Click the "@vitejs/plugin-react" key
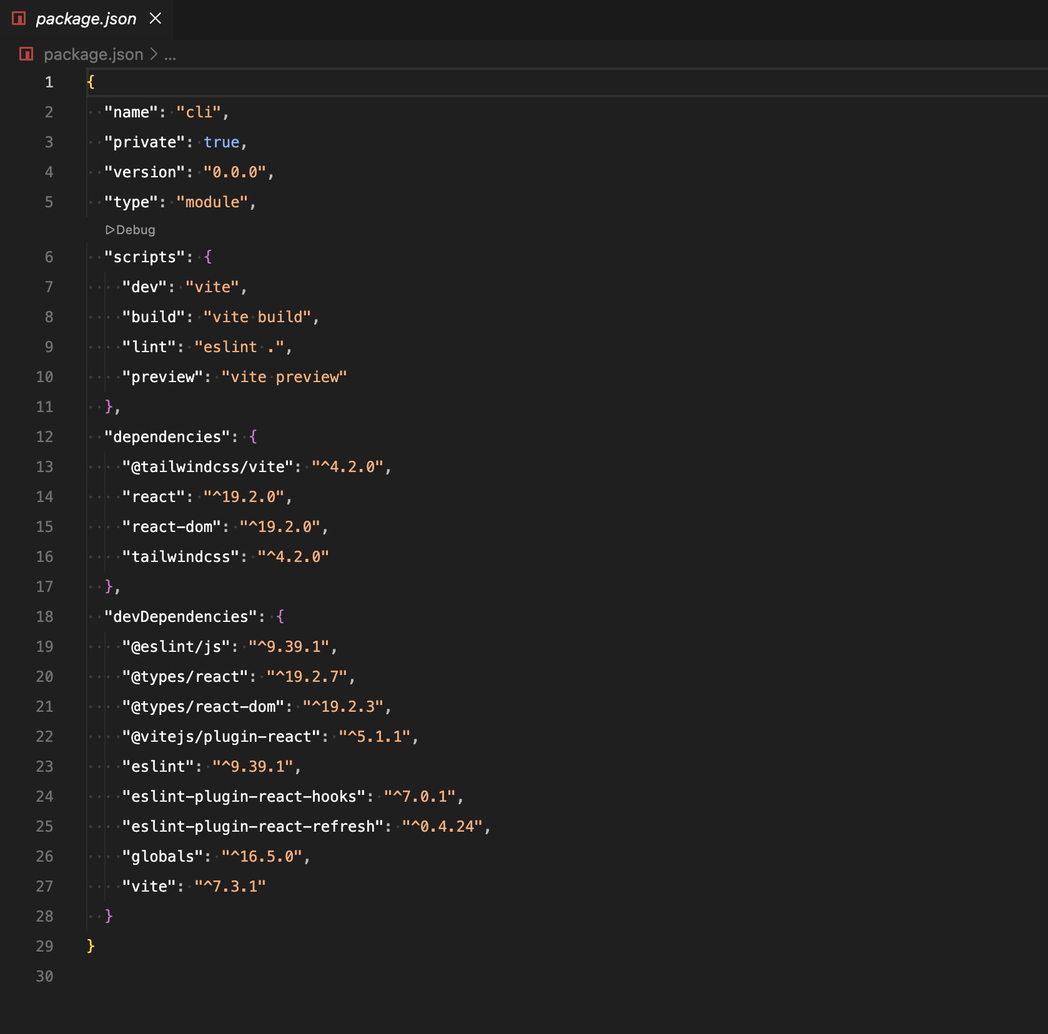The height and width of the screenshot is (1034, 1048). click(222, 736)
